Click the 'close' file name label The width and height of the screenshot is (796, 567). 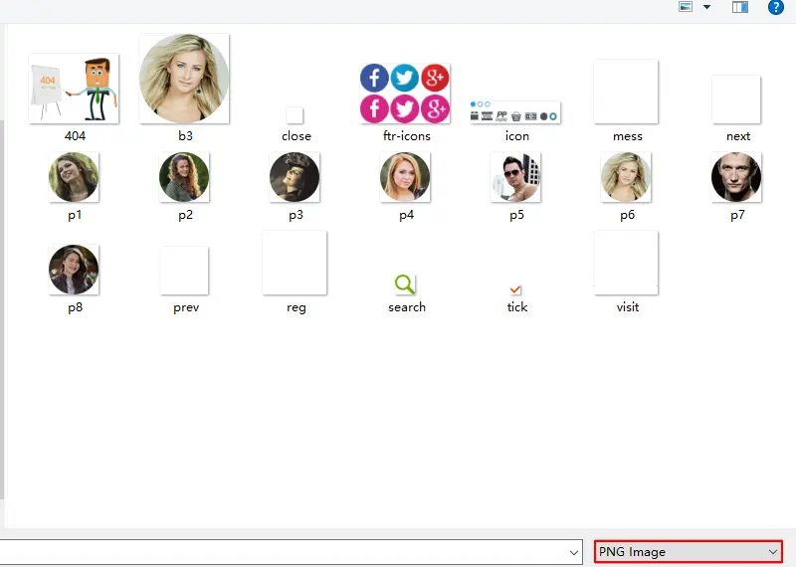point(296,136)
